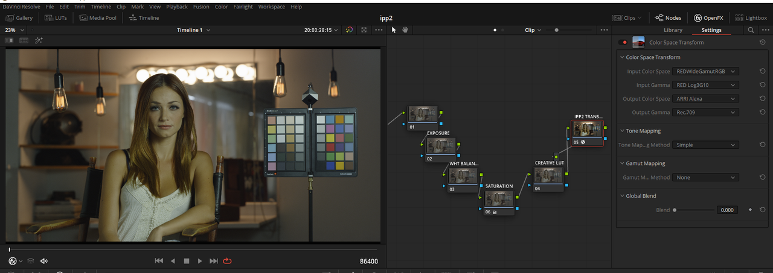Click the split screen viewer icon

[x=24, y=40]
